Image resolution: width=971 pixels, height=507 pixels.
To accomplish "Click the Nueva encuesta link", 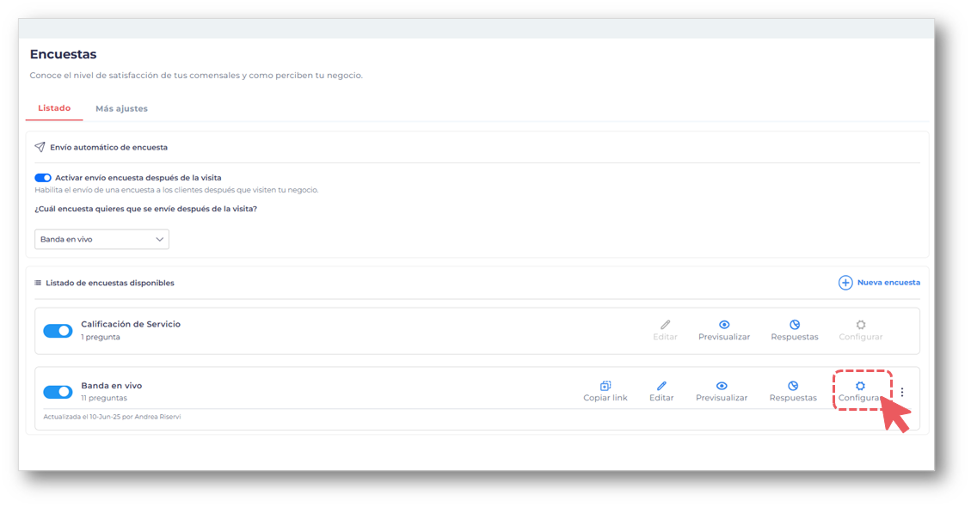I will [888, 283].
